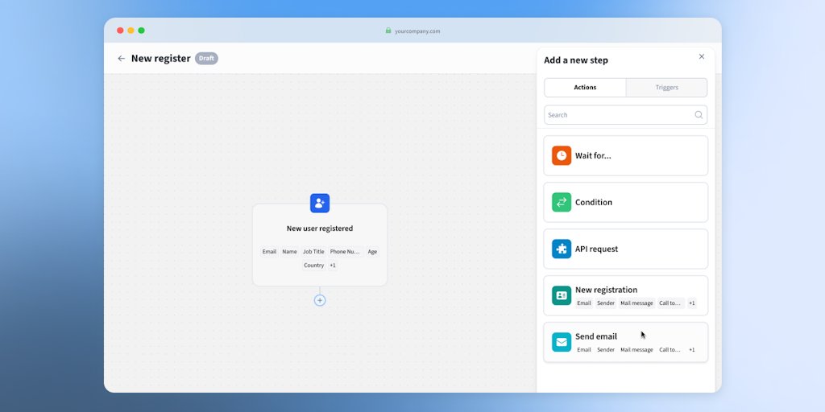
Task: Click the blue puzzle API request icon
Action: 562,249
